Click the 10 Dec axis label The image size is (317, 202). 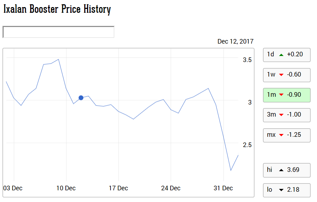(66, 188)
